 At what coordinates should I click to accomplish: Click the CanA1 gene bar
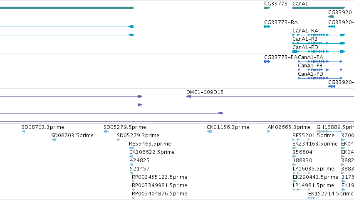pyautogui.click(x=319, y=8)
